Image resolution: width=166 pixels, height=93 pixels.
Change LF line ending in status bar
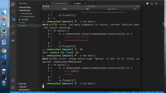coord(140,92)
